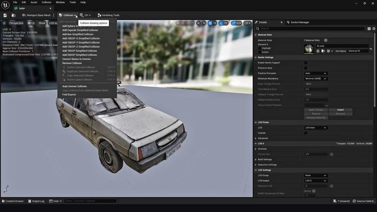Collapse the LOD Picker section
377x212 pixels.
pyautogui.click(x=256, y=122)
